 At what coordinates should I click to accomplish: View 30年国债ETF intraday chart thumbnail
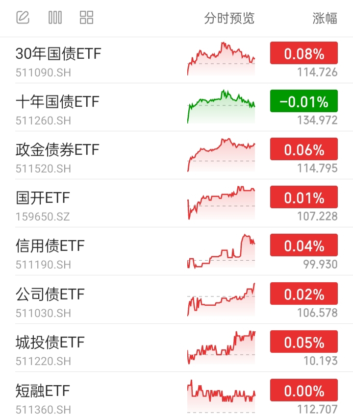[221, 58]
